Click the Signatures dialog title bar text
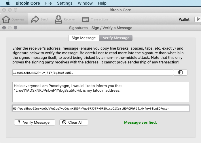The width and height of the screenshot is (201, 143). pos(100,28)
